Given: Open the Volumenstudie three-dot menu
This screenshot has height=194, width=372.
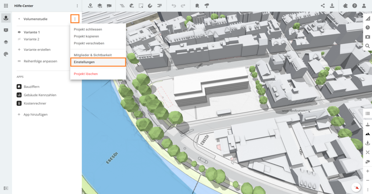Looking at the screenshot, I should (75, 19).
